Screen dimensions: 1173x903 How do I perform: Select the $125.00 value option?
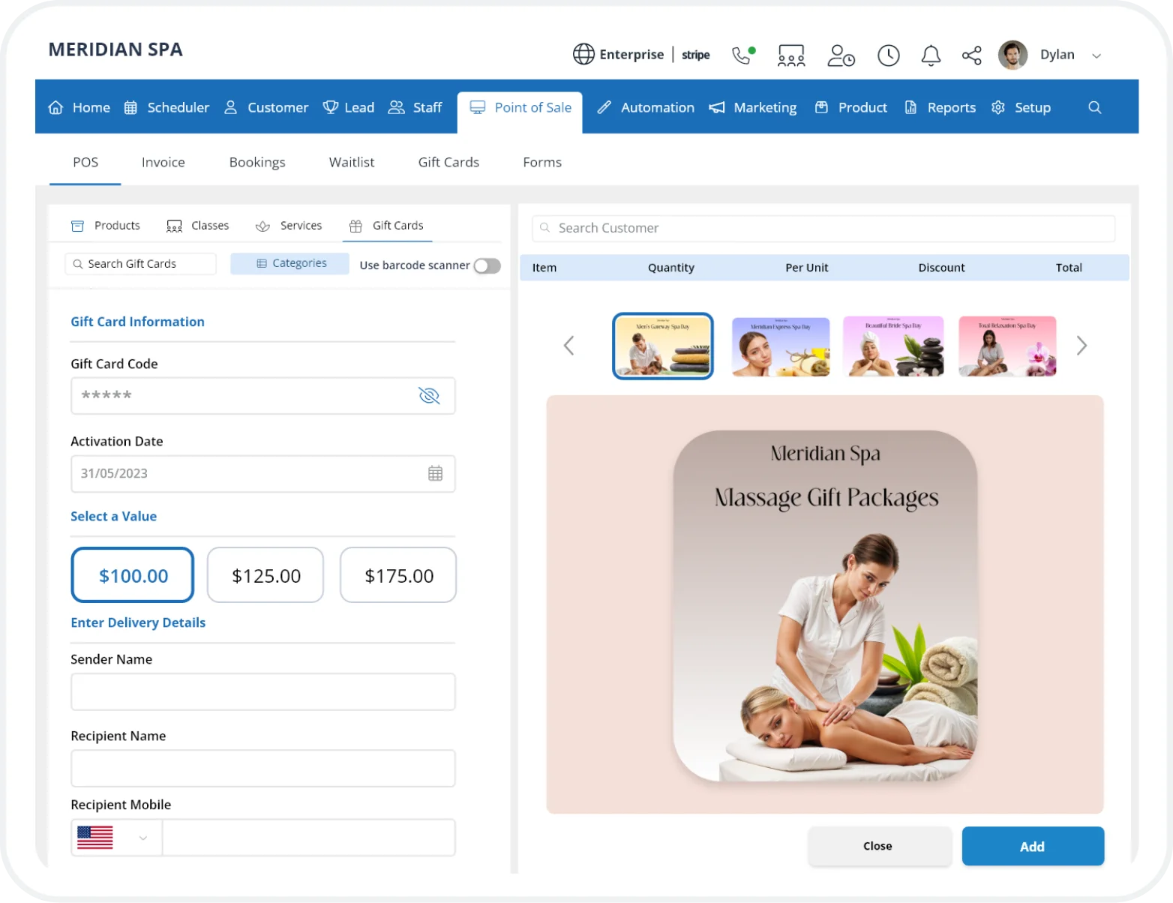pyautogui.click(x=265, y=575)
